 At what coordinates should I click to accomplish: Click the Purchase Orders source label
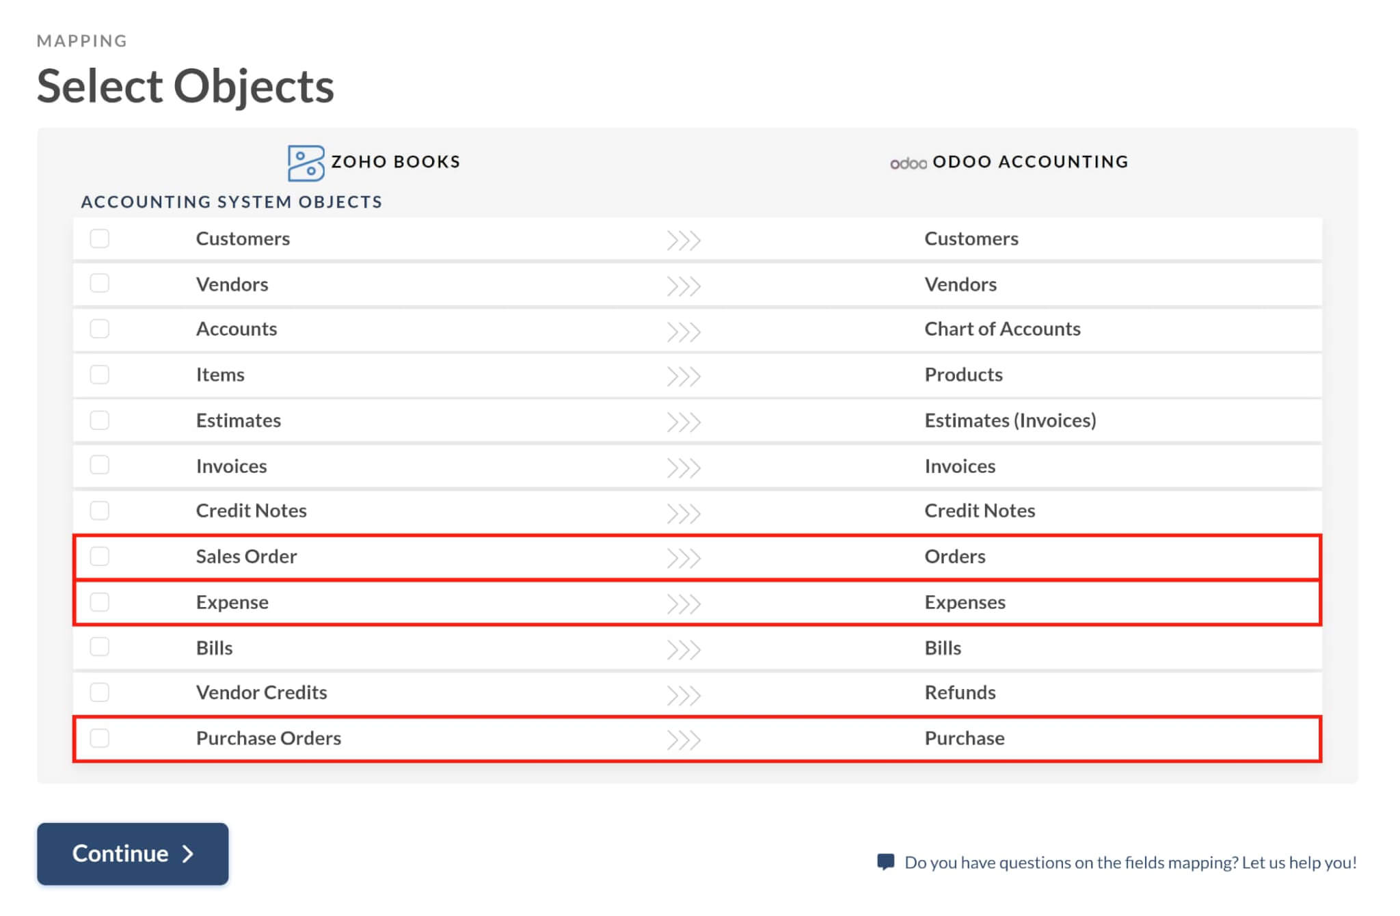click(x=268, y=738)
